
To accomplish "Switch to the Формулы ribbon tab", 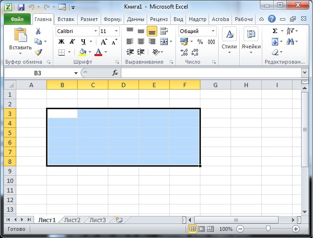I will [x=112, y=19].
